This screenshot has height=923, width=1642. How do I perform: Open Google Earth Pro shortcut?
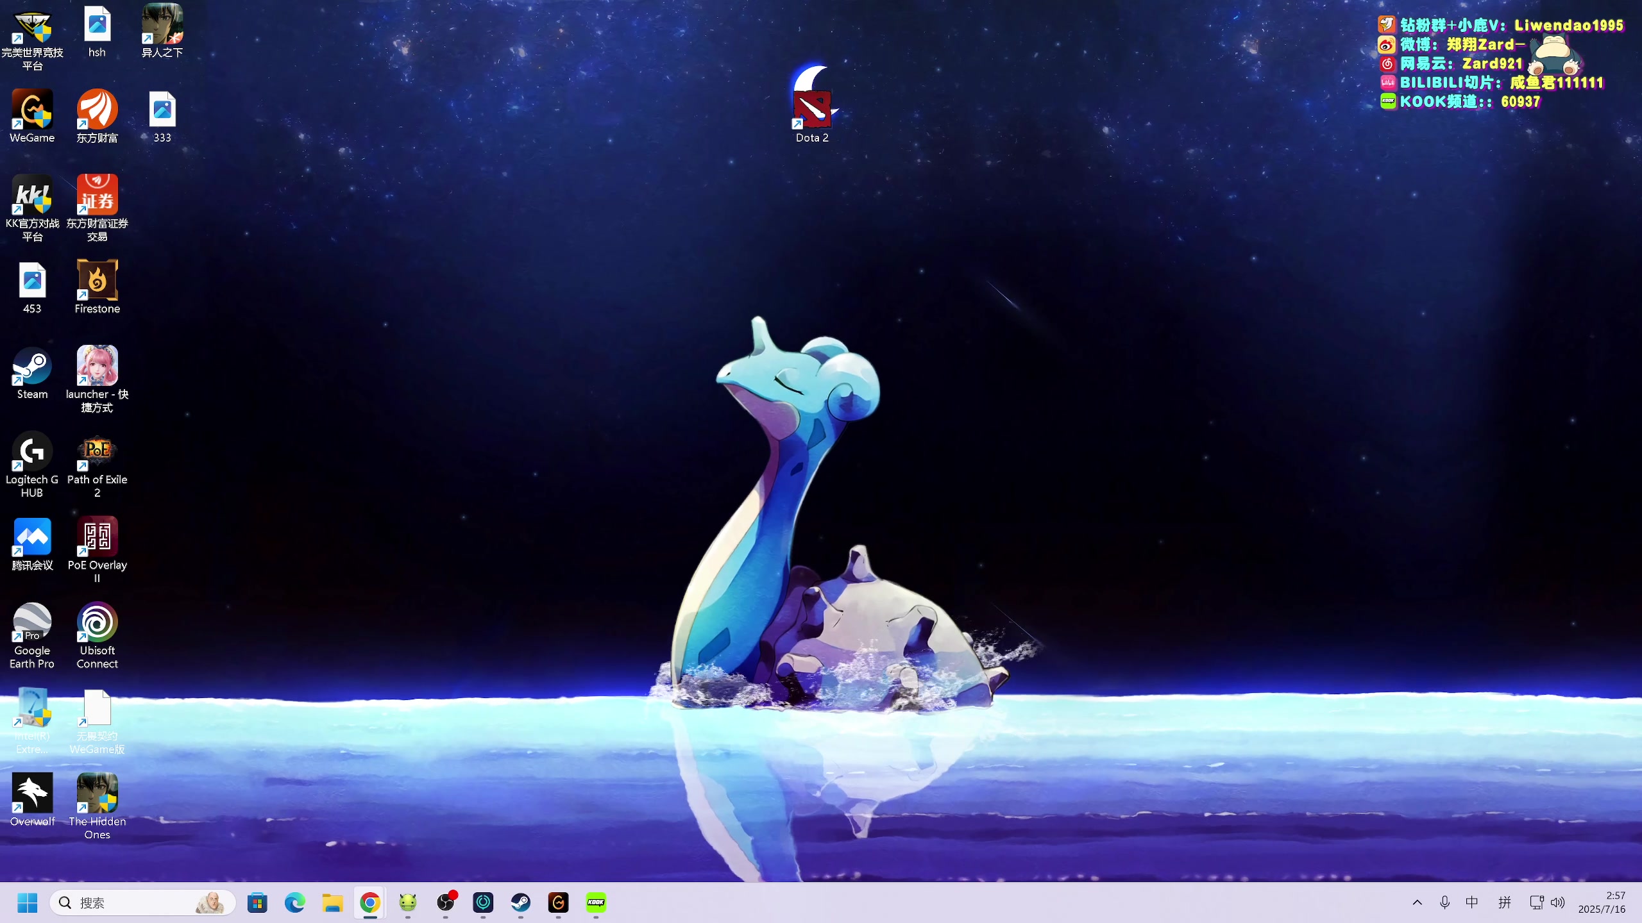pos(32,636)
